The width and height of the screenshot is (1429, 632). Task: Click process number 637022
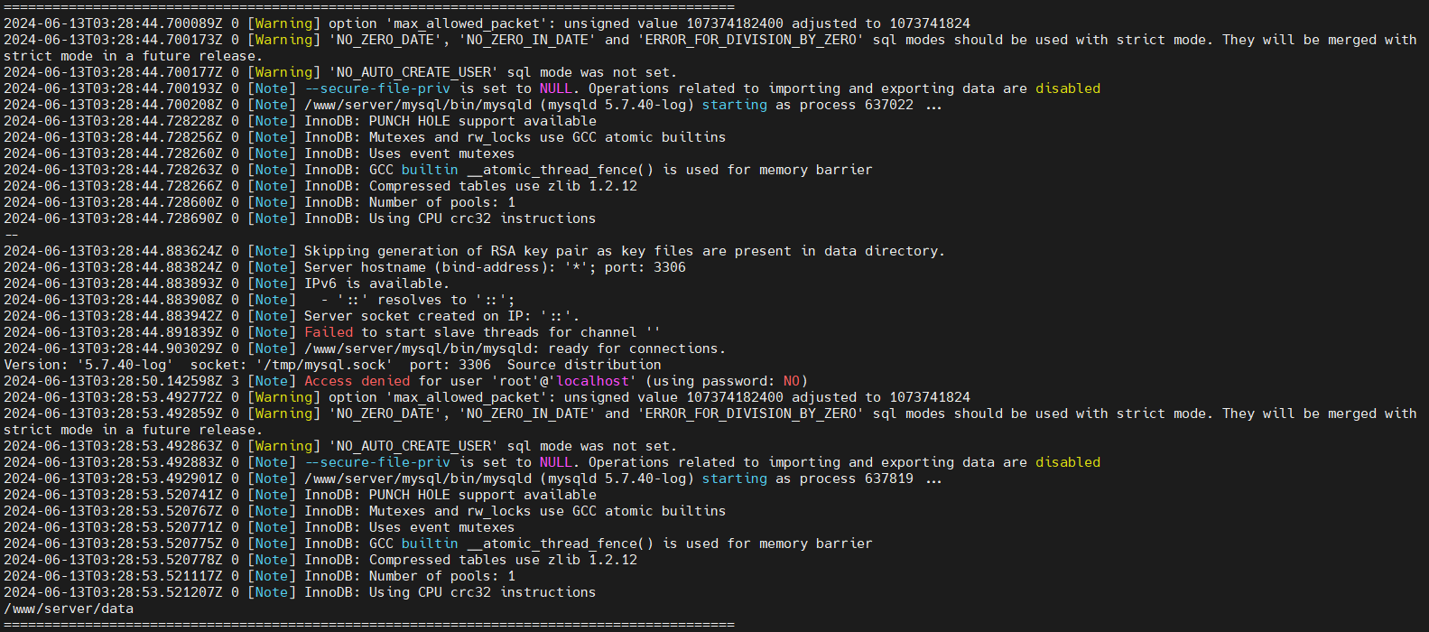pyautogui.click(x=888, y=105)
